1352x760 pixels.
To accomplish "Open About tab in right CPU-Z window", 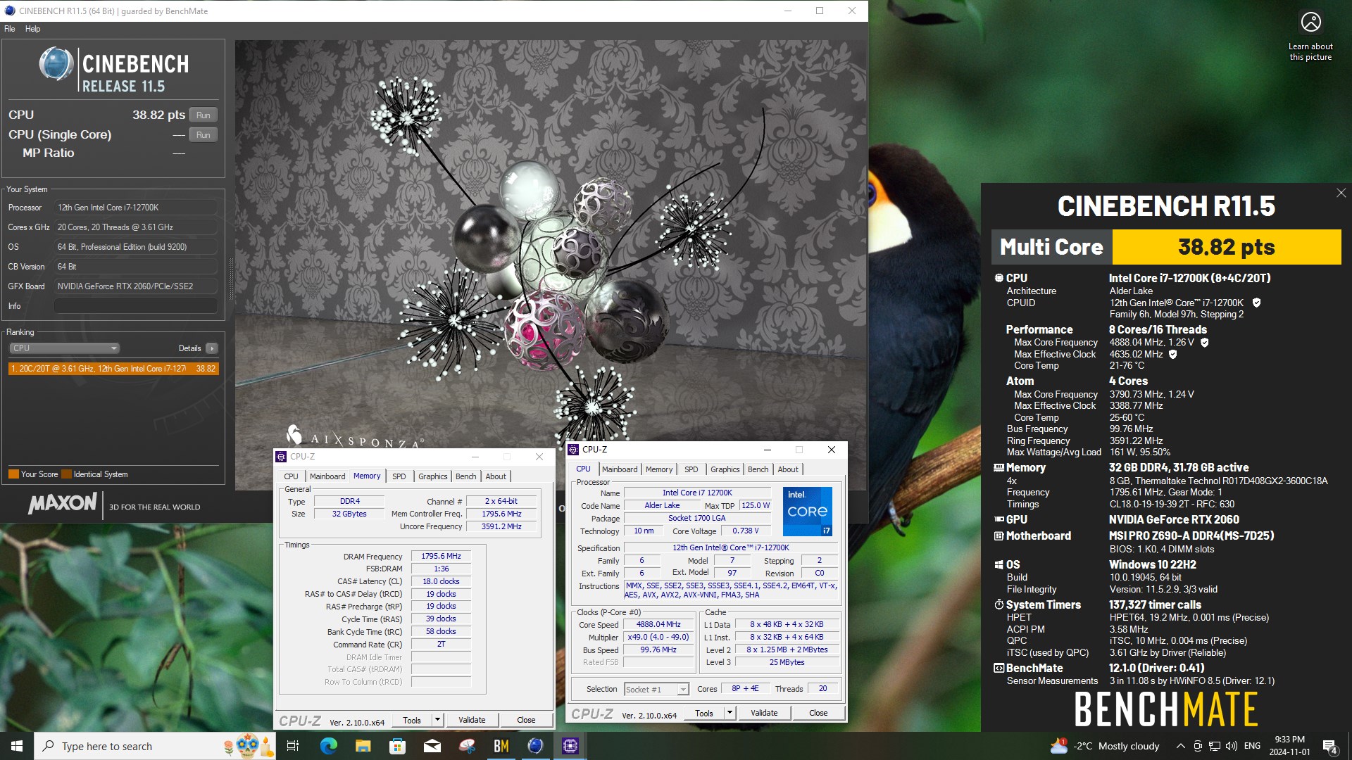I will (788, 469).
